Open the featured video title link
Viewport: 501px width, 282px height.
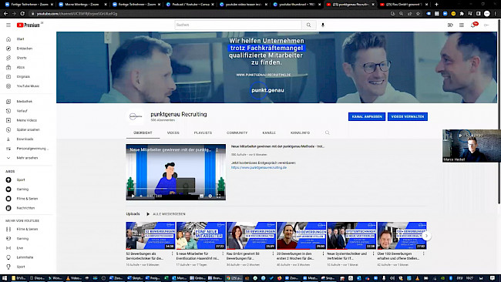click(x=277, y=146)
